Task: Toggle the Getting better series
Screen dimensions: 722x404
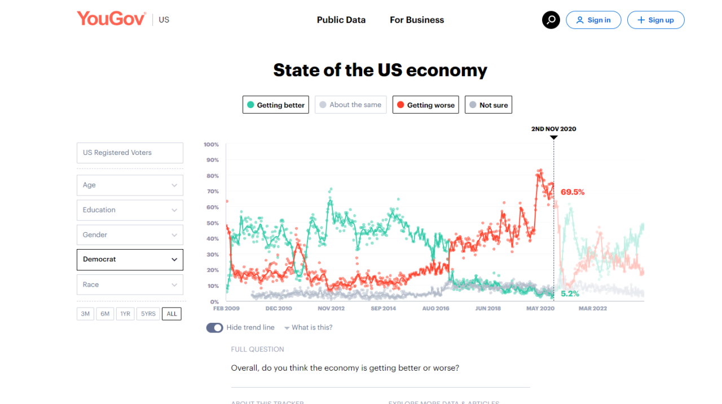Action: click(276, 105)
